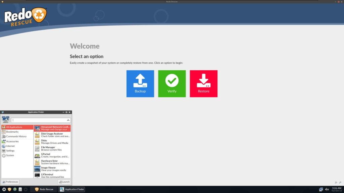Click the volume speaker tray icon

[327, 189]
